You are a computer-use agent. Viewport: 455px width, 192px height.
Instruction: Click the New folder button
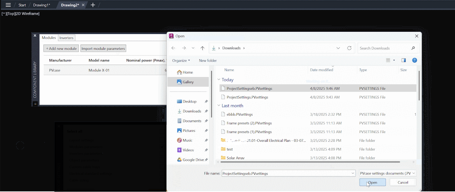(x=208, y=60)
